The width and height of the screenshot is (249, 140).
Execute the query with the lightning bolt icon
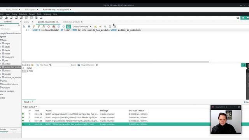point(34,26)
